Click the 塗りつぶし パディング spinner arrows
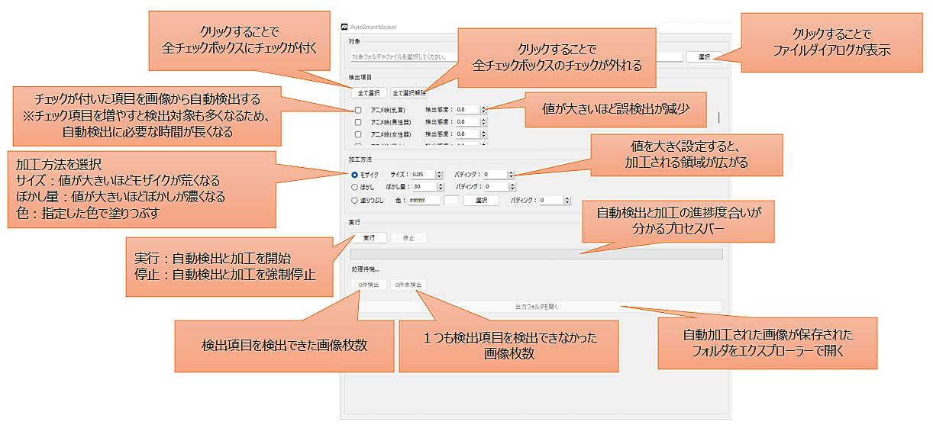This screenshot has width=933, height=425. [x=567, y=200]
